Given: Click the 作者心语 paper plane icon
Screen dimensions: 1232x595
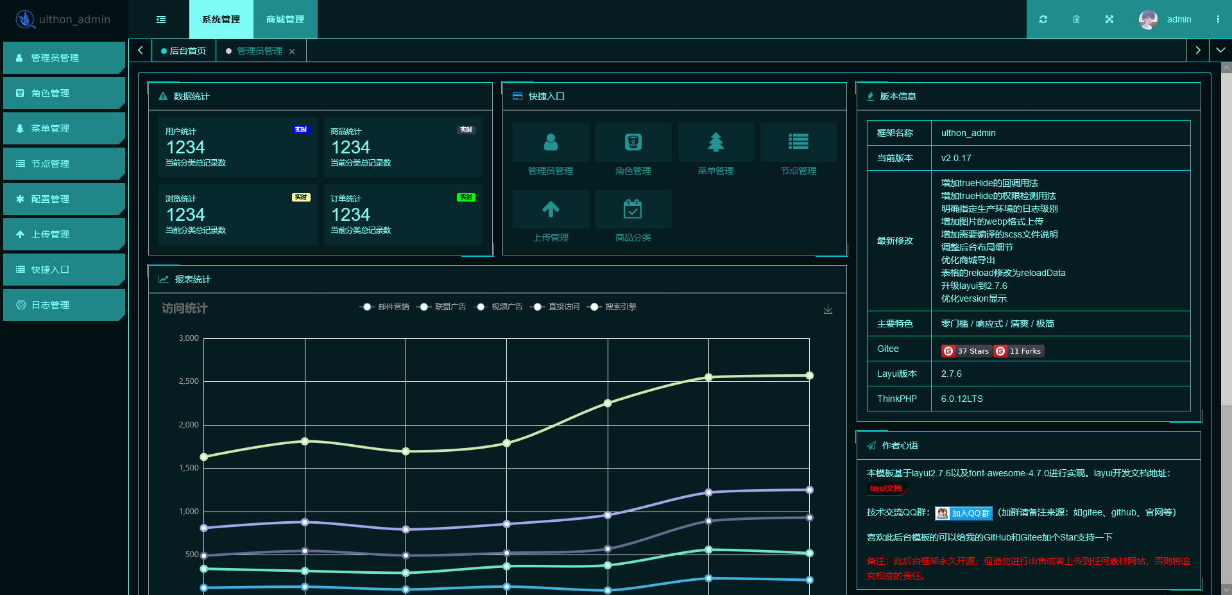Looking at the screenshot, I should click(871, 445).
